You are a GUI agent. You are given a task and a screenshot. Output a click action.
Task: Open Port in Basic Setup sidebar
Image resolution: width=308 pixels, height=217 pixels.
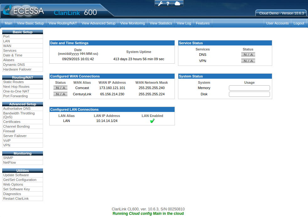(23, 36)
